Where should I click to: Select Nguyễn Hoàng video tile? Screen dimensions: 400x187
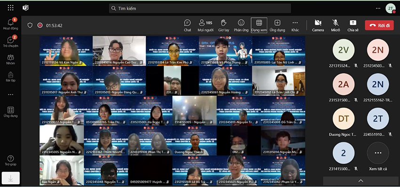click(225, 81)
